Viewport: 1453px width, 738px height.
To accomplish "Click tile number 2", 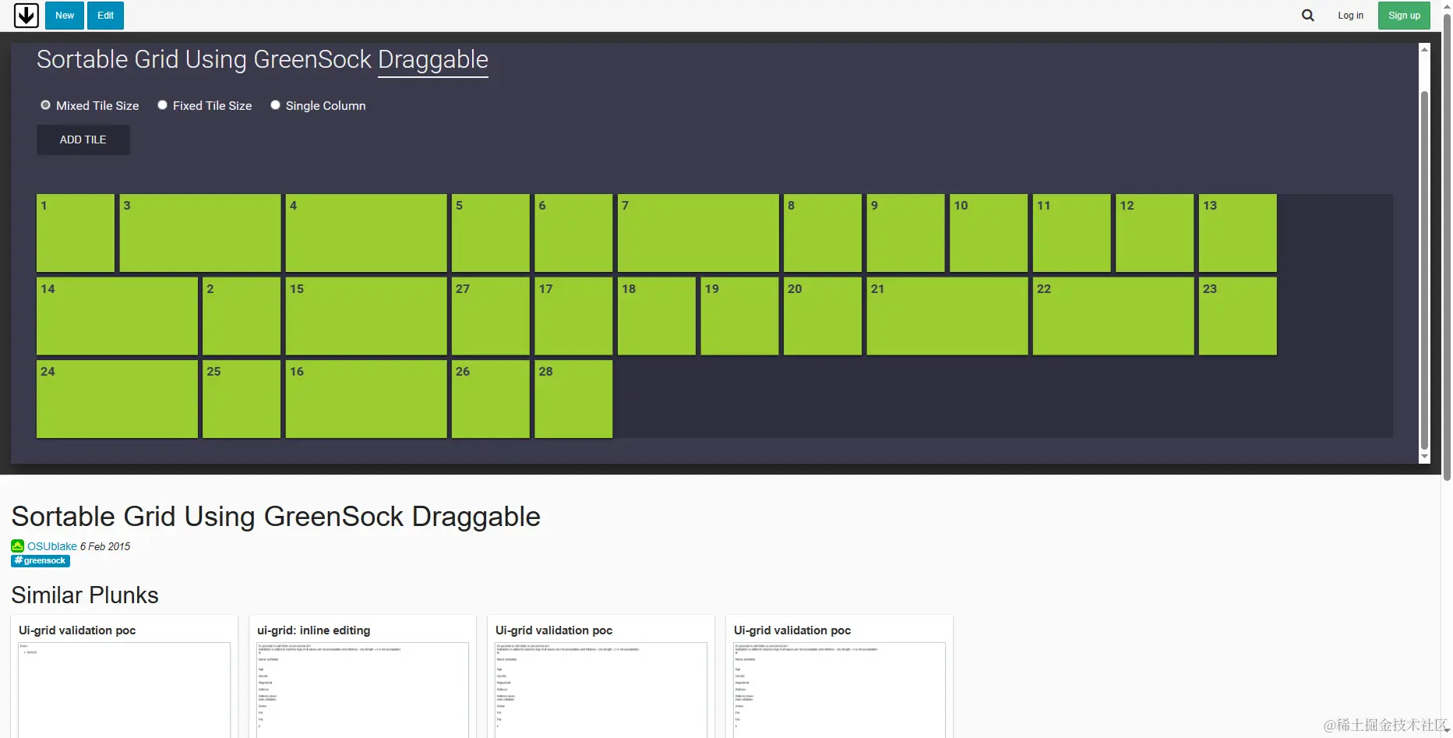I will pos(242,316).
